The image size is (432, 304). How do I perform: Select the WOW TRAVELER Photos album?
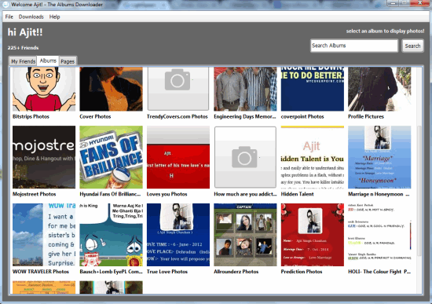[44, 235]
